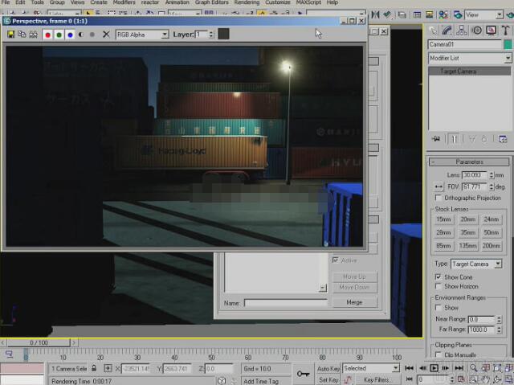Display the alpha channel
The width and height of the screenshot is (514, 385).
coord(81,35)
